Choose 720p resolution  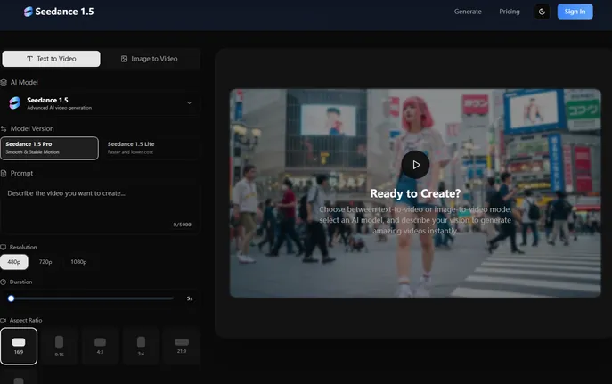(45, 262)
